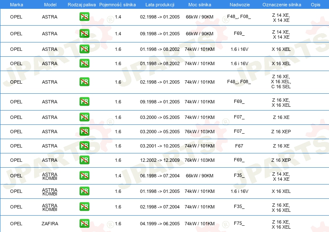
Task: Select engine code cell containing C 16 SEL
Action: tap(281, 82)
